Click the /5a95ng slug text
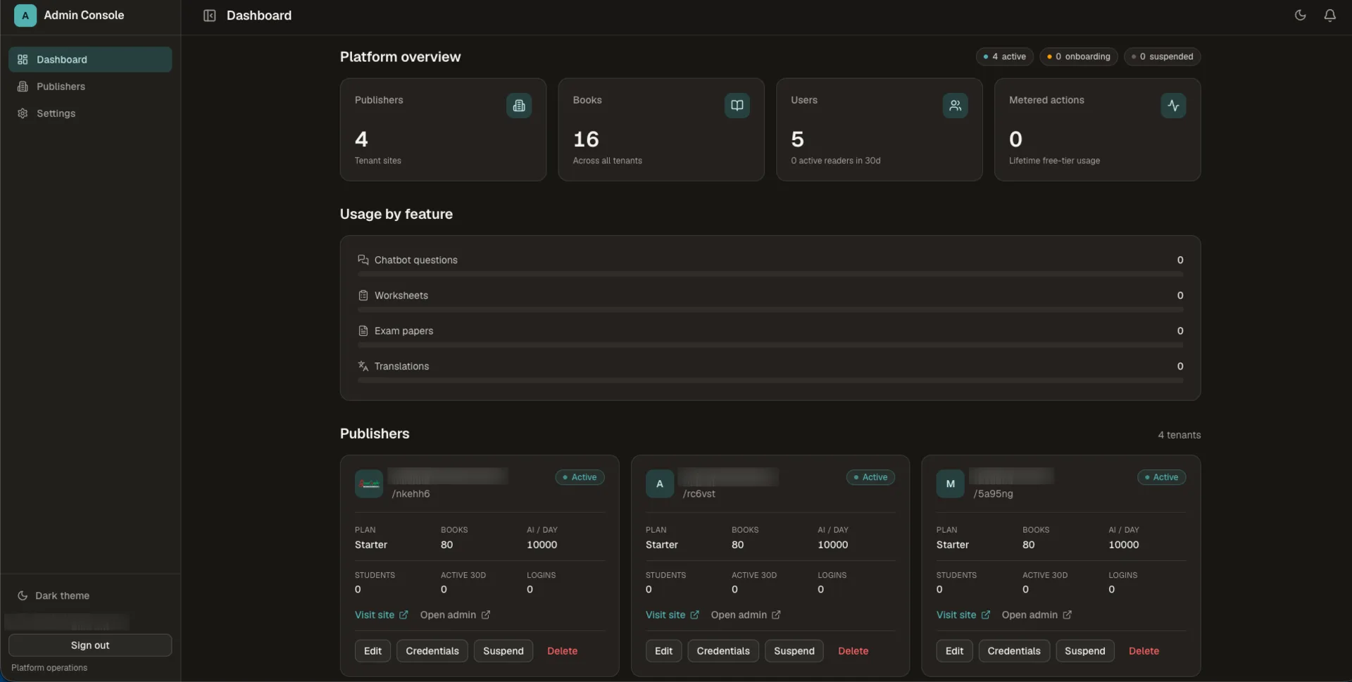This screenshot has width=1352, height=682. coord(993,494)
